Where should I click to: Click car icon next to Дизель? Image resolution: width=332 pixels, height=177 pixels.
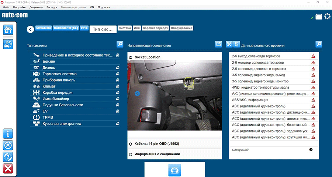(x=117, y=68)
